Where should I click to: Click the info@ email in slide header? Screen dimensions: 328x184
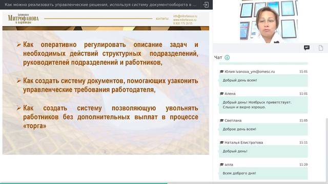coord(185,16)
